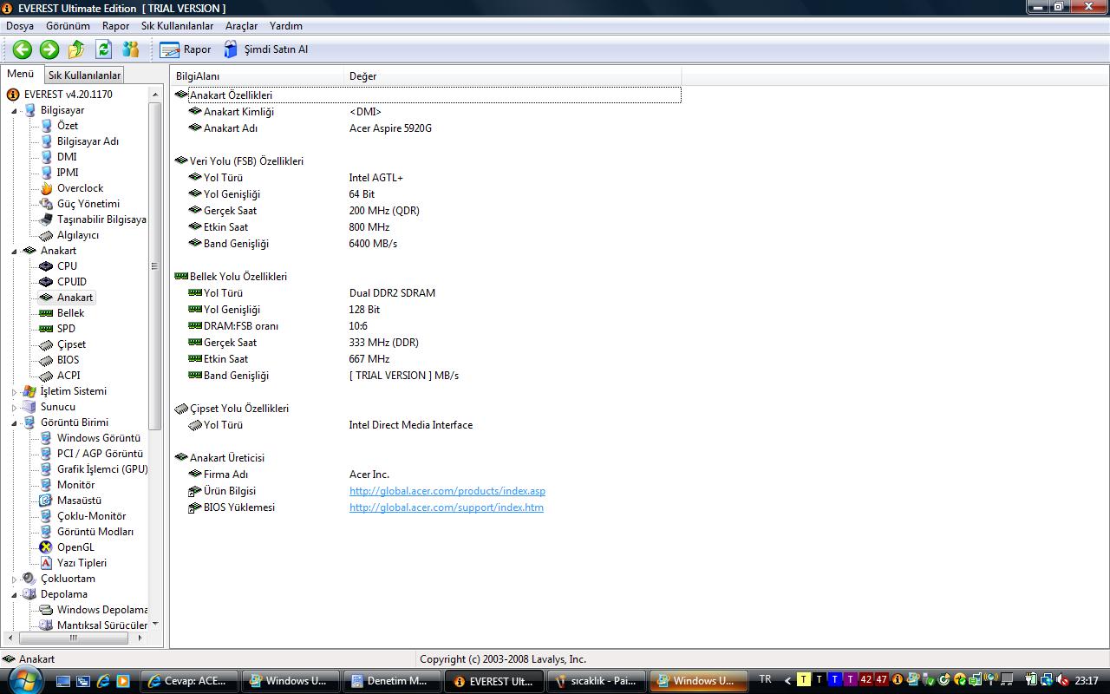The image size is (1110, 694).
Task: Switch to Denetim M... taskbar window
Action: click(393, 681)
